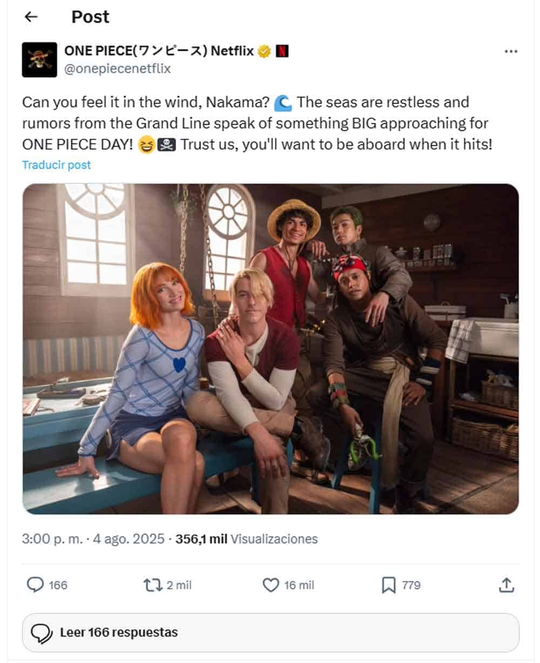Like the post with heart icon
The image size is (540, 663).
tap(271, 585)
